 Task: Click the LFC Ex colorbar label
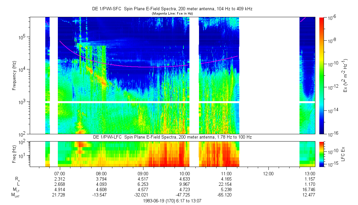click(x=343, y=154)
